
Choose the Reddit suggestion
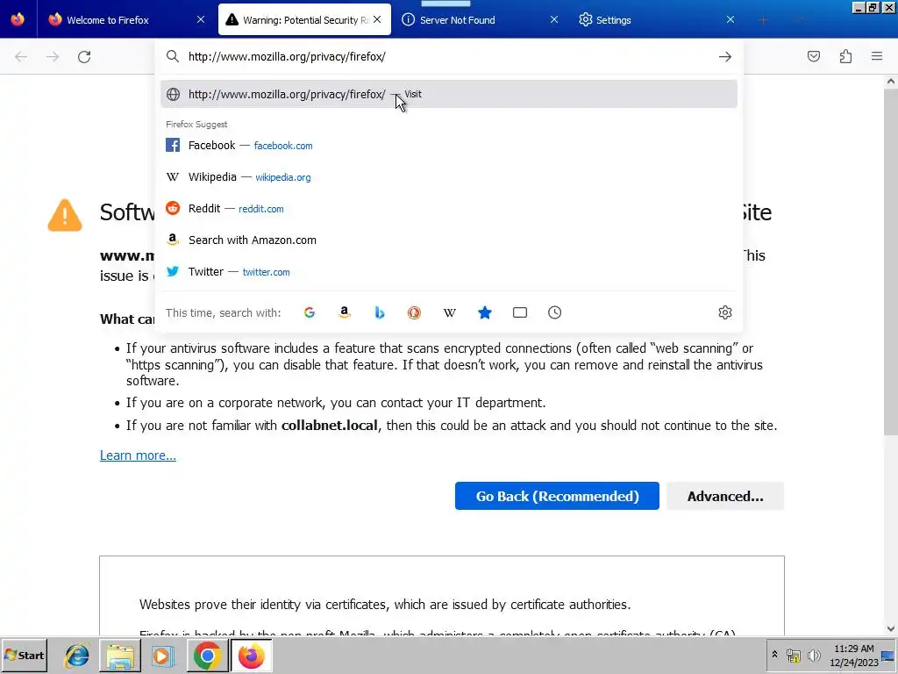pyautogui.click(x=448, y=209)
